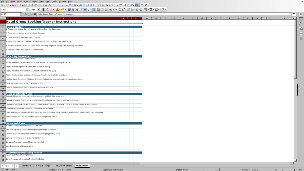Open Sidebar Styles icon

click(301, 24)
